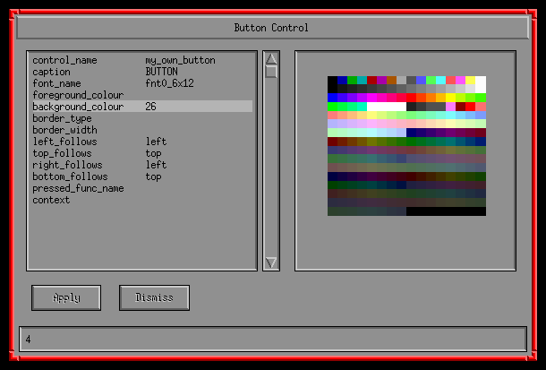Select the foreground_colour property row
546x370 pixels.
tap(142, 95)
